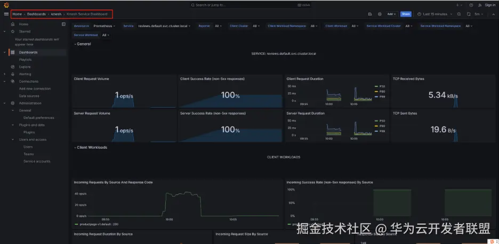The height and width of the screenshot is (244, 499).
Task: Open Service accounts in sidebar
Action: point(37,161)
